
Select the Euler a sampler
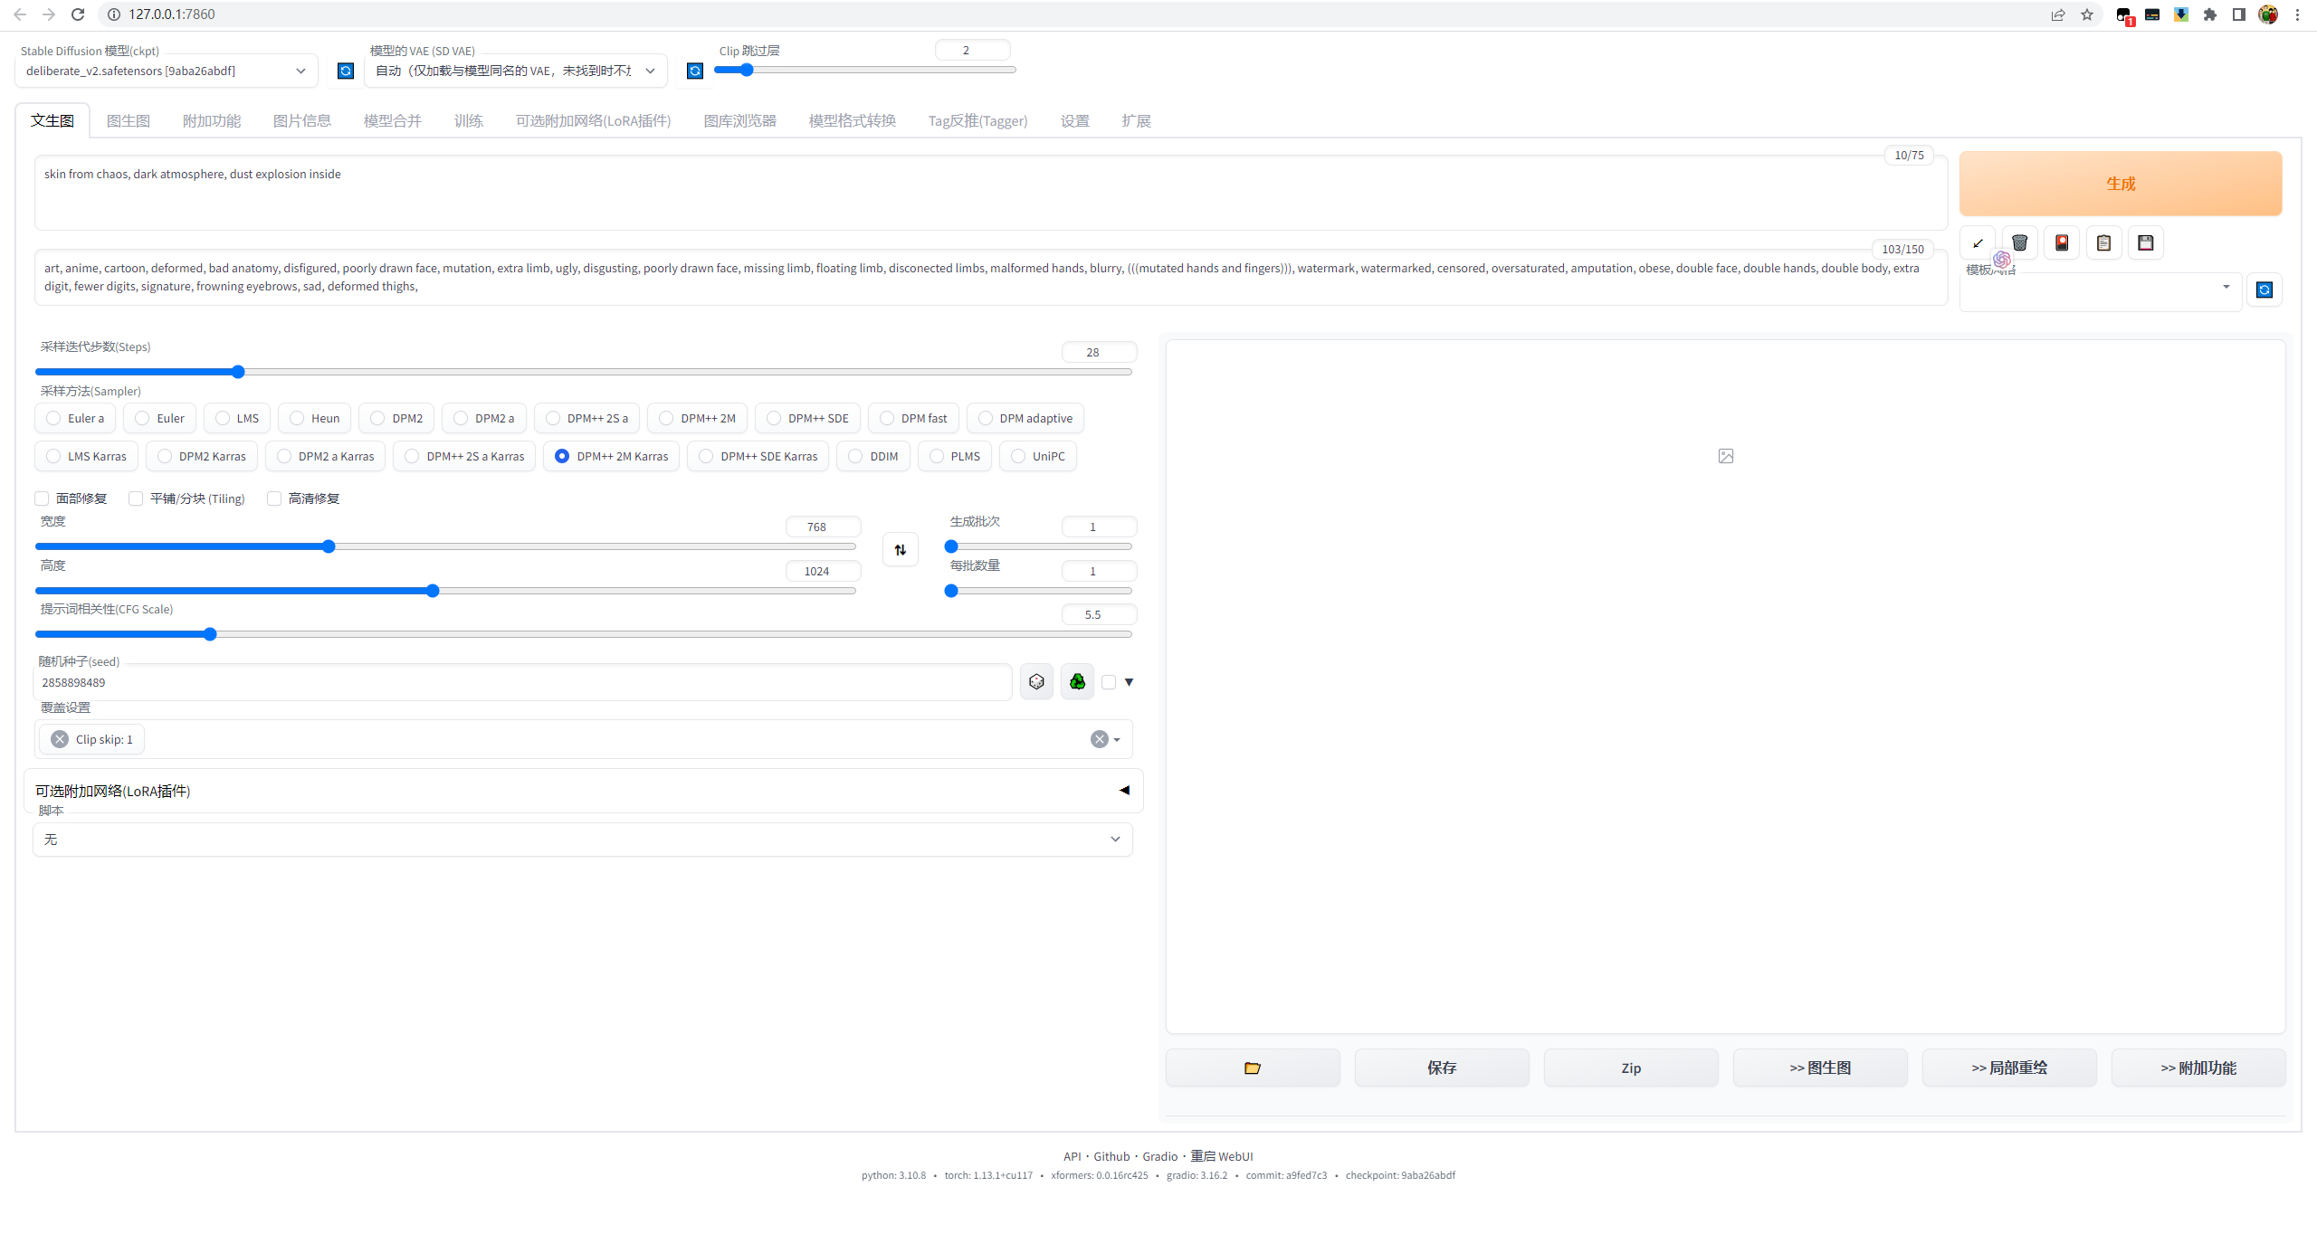point(54,418)
